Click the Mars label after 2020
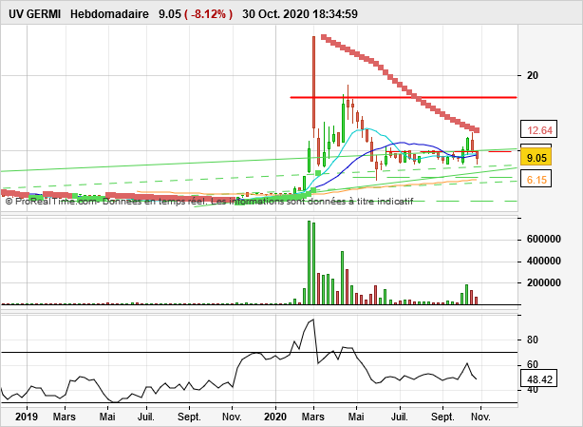Viewport: 583px width, 427px height. pyautogui.click(x=313, y=417)
